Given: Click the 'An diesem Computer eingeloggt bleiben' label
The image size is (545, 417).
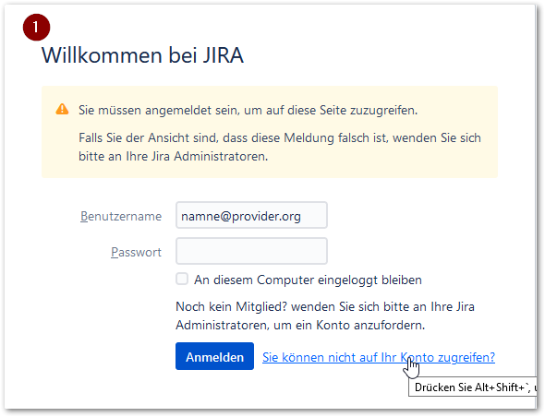Looking at the screenshot, I should [308, 280].
